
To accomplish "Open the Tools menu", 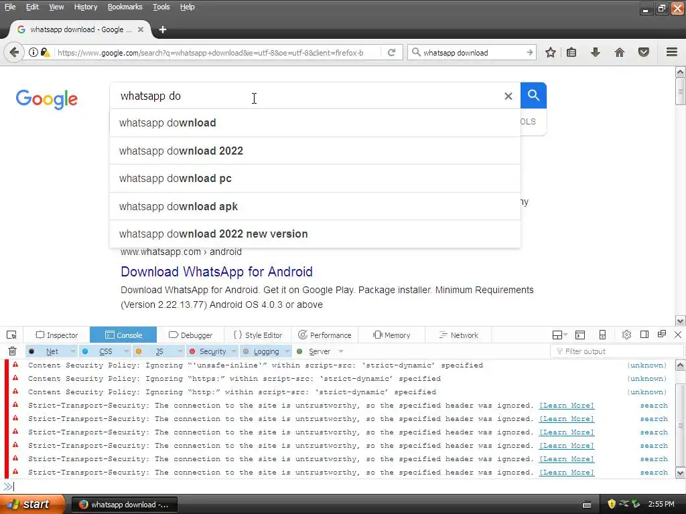I will (x=161, y=7).
